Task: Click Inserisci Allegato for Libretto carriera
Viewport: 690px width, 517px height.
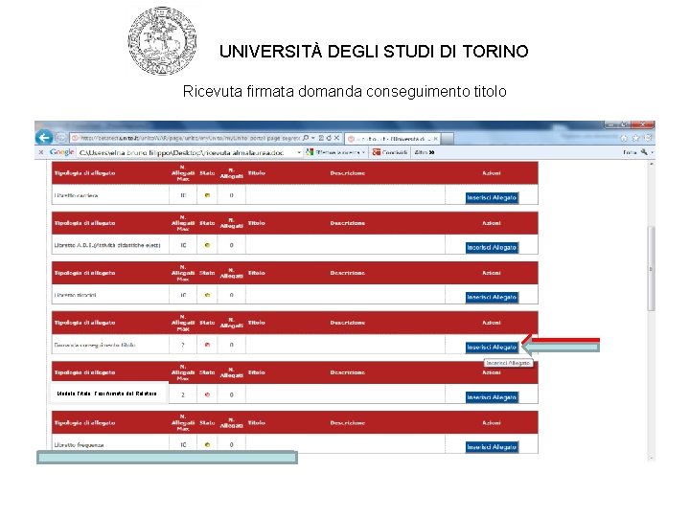Action: tap(492, 198)
